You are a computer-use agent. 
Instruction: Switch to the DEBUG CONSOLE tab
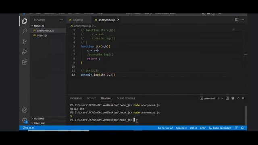pyautogui.click(x=126, y=98)
